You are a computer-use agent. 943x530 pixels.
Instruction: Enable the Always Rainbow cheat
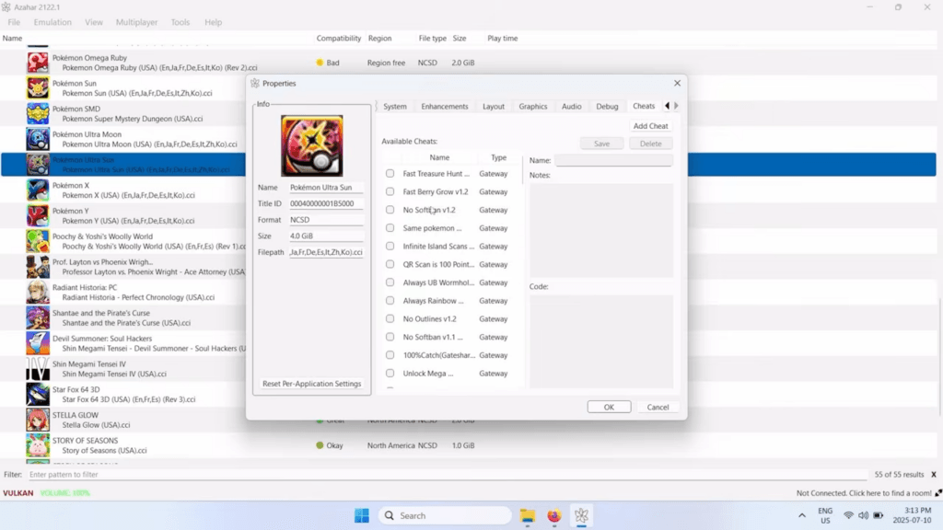tap(390, 301)
